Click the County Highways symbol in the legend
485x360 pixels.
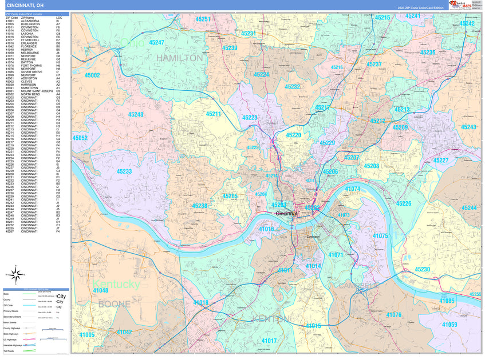click(26, 328)
